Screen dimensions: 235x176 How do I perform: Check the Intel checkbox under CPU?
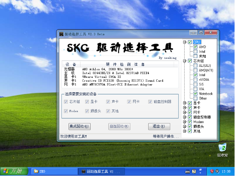195,51
